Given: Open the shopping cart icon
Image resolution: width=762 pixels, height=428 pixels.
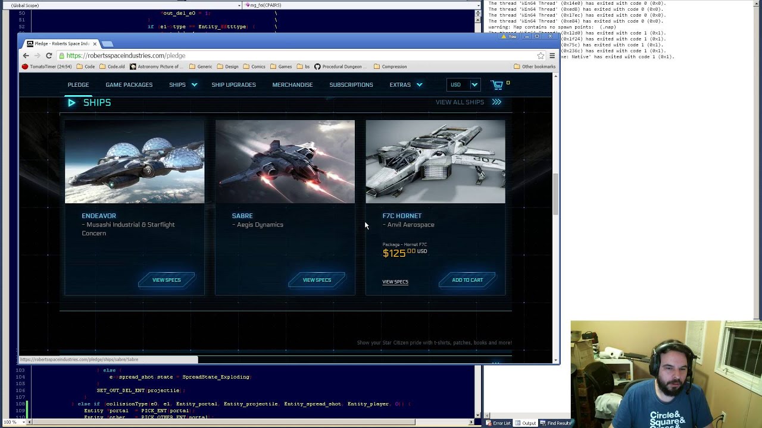Looking at the screenshot, I should click(x=497, y=85).
